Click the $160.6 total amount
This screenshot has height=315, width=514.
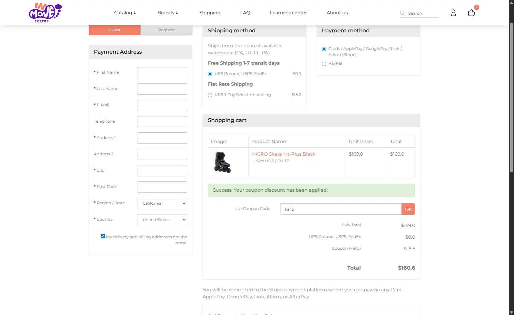(406, 268)
